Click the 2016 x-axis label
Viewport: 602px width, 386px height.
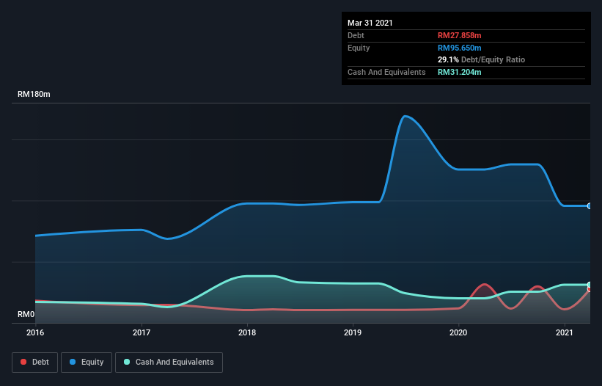pos(35,332)
